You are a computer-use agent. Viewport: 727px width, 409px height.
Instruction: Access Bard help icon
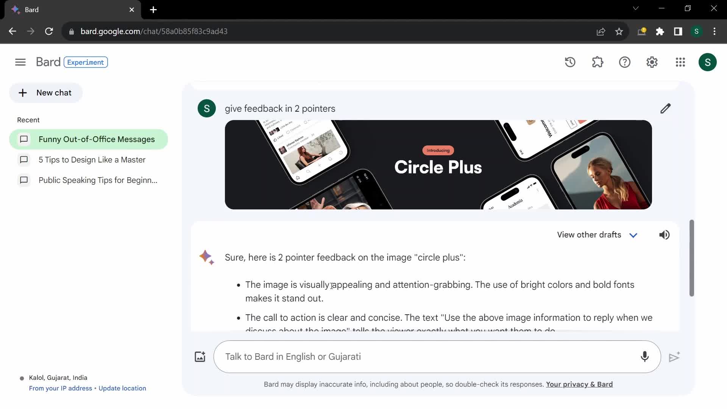click(625, 62)
